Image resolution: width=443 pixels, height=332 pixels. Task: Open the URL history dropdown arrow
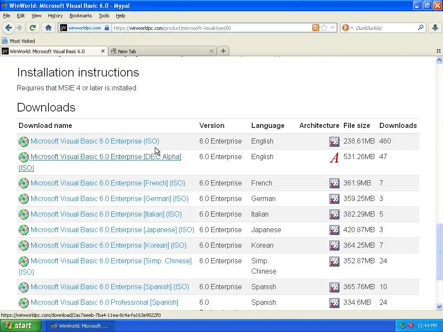coord(333,28)
